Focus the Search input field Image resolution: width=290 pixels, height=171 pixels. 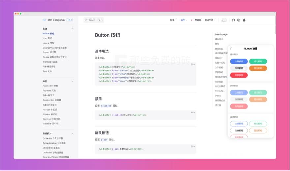[94, 20]
